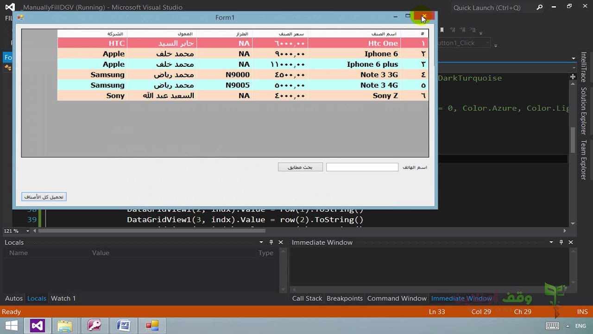Open File Explorer taskbar icon
Image resolution: width=593 pixels, height=334 pixels.
tap(65, 326)
